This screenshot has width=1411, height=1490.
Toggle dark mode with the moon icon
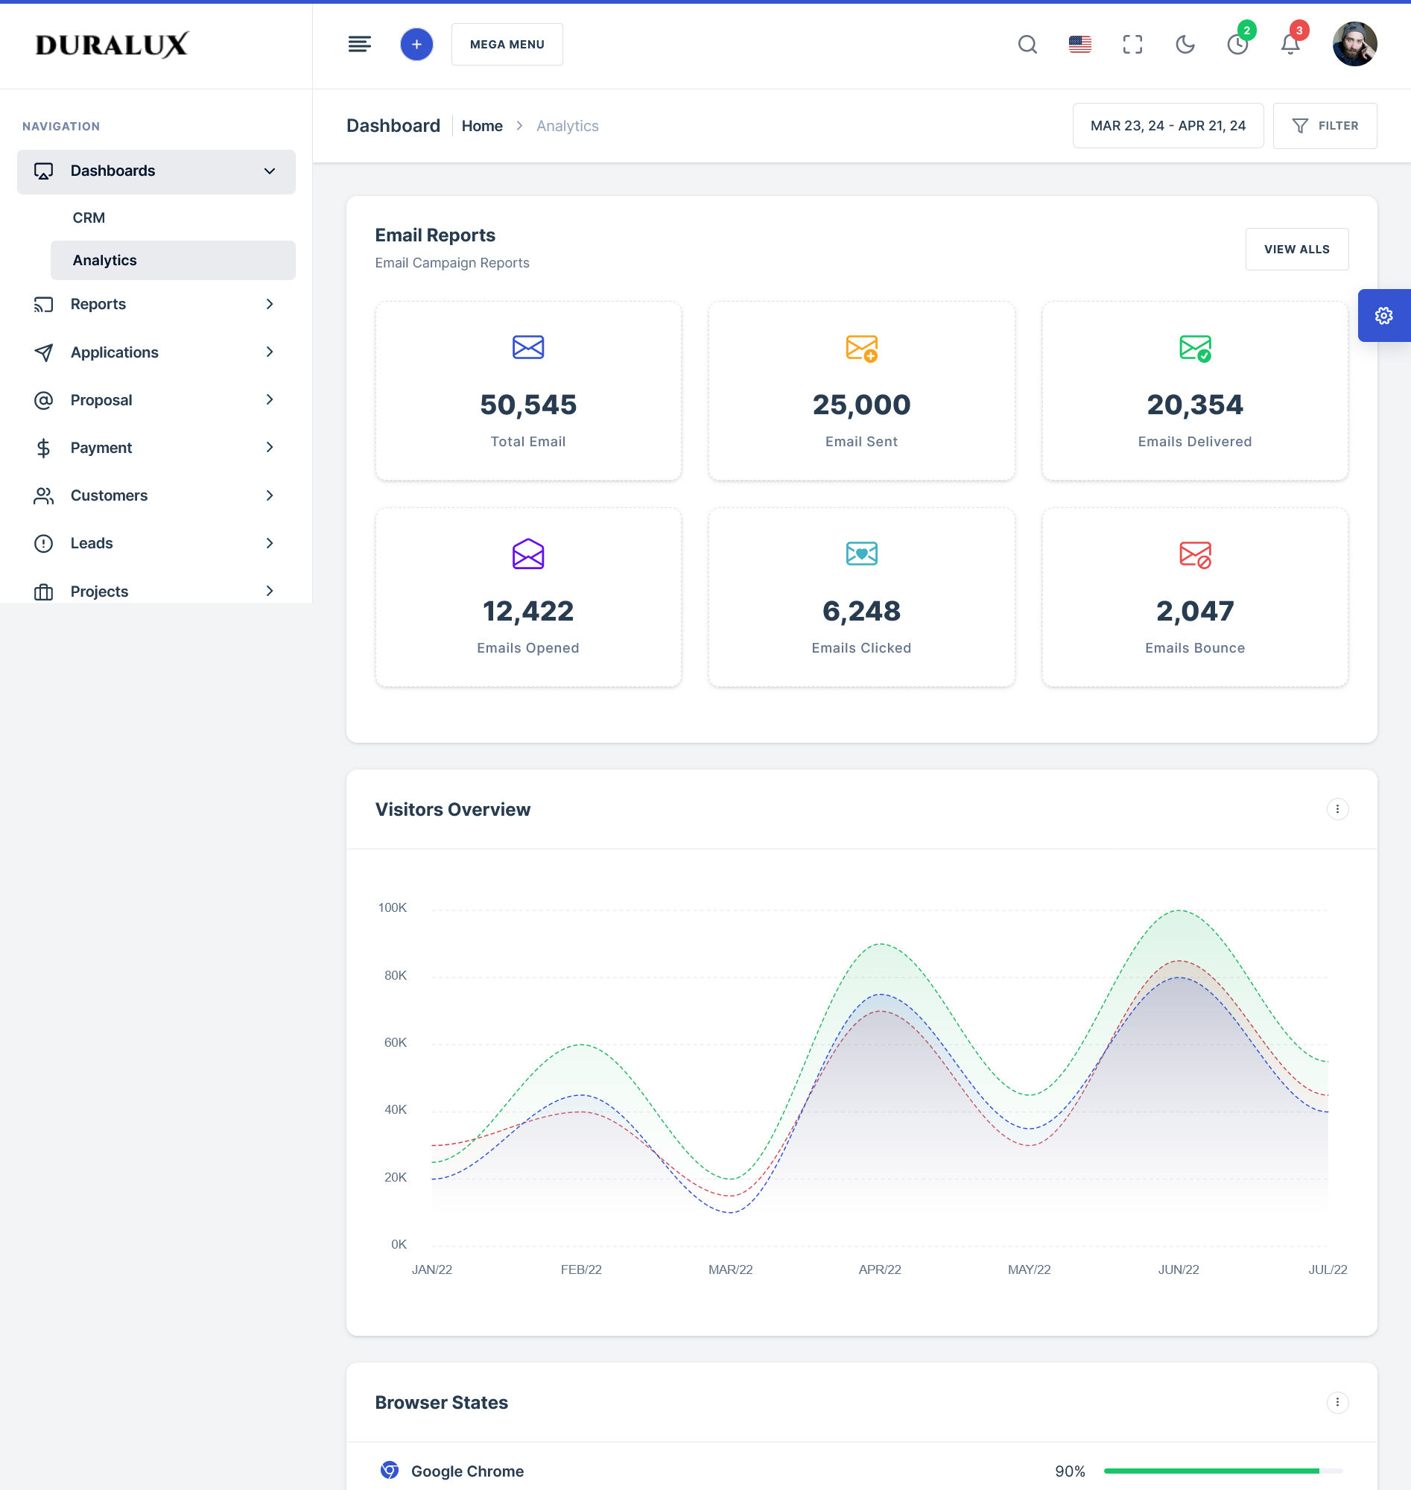pyautogui.click(x=1185, y=45)
